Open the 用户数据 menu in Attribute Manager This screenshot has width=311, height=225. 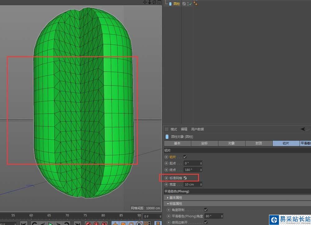click(197, 129)
